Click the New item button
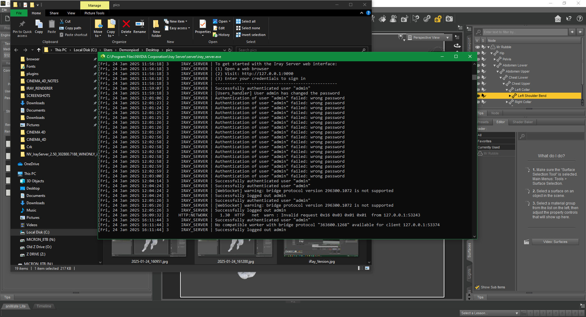The width and height of the screenshot is (586, 317). tap(176, 21)
